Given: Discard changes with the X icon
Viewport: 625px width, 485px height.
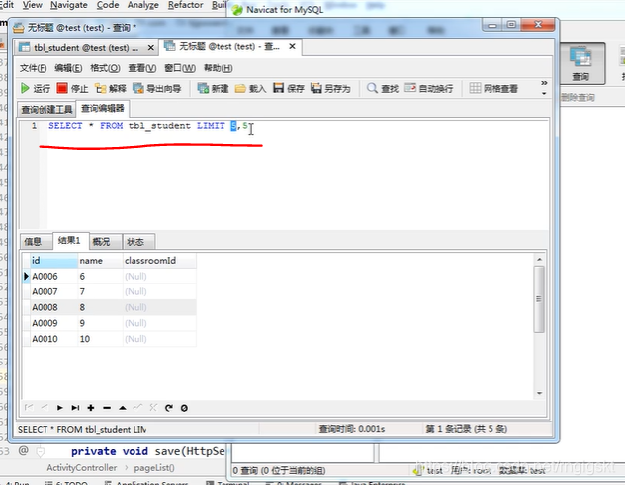Looking at the screenshot, I should tap(153, 407).
